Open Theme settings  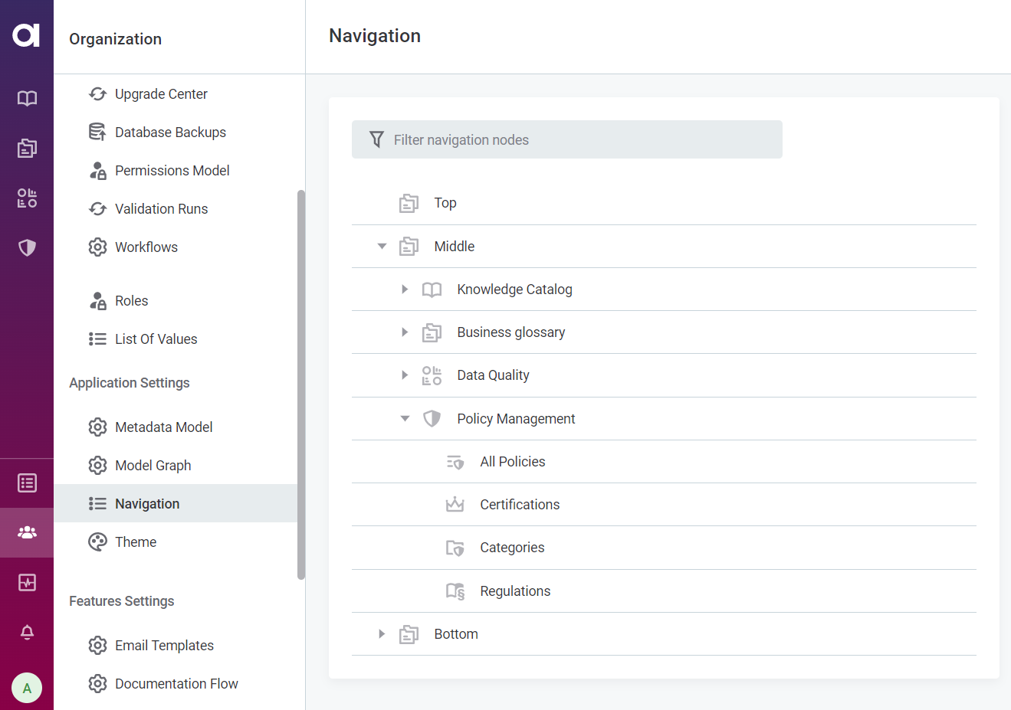136,541
